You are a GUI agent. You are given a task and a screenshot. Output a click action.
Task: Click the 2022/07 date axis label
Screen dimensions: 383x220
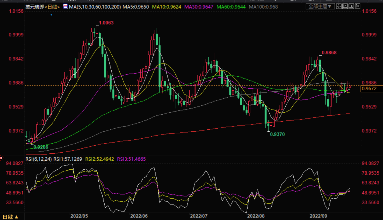199,216
